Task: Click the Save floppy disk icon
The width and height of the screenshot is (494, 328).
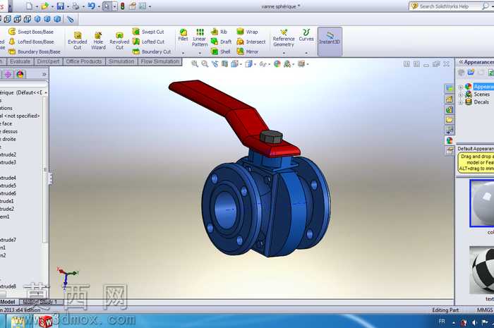Action: (x=61, y=6)
